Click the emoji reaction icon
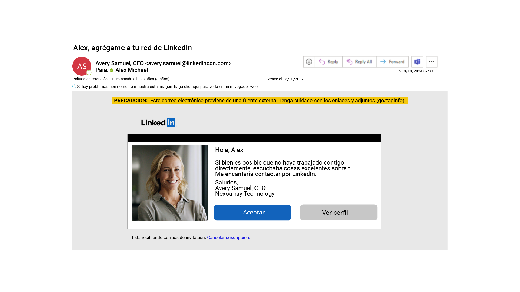This screenshot has width=520, height=292. [309, 61]
